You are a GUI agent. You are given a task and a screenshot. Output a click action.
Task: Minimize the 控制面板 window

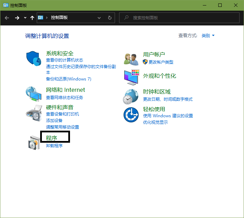(205, 5)
